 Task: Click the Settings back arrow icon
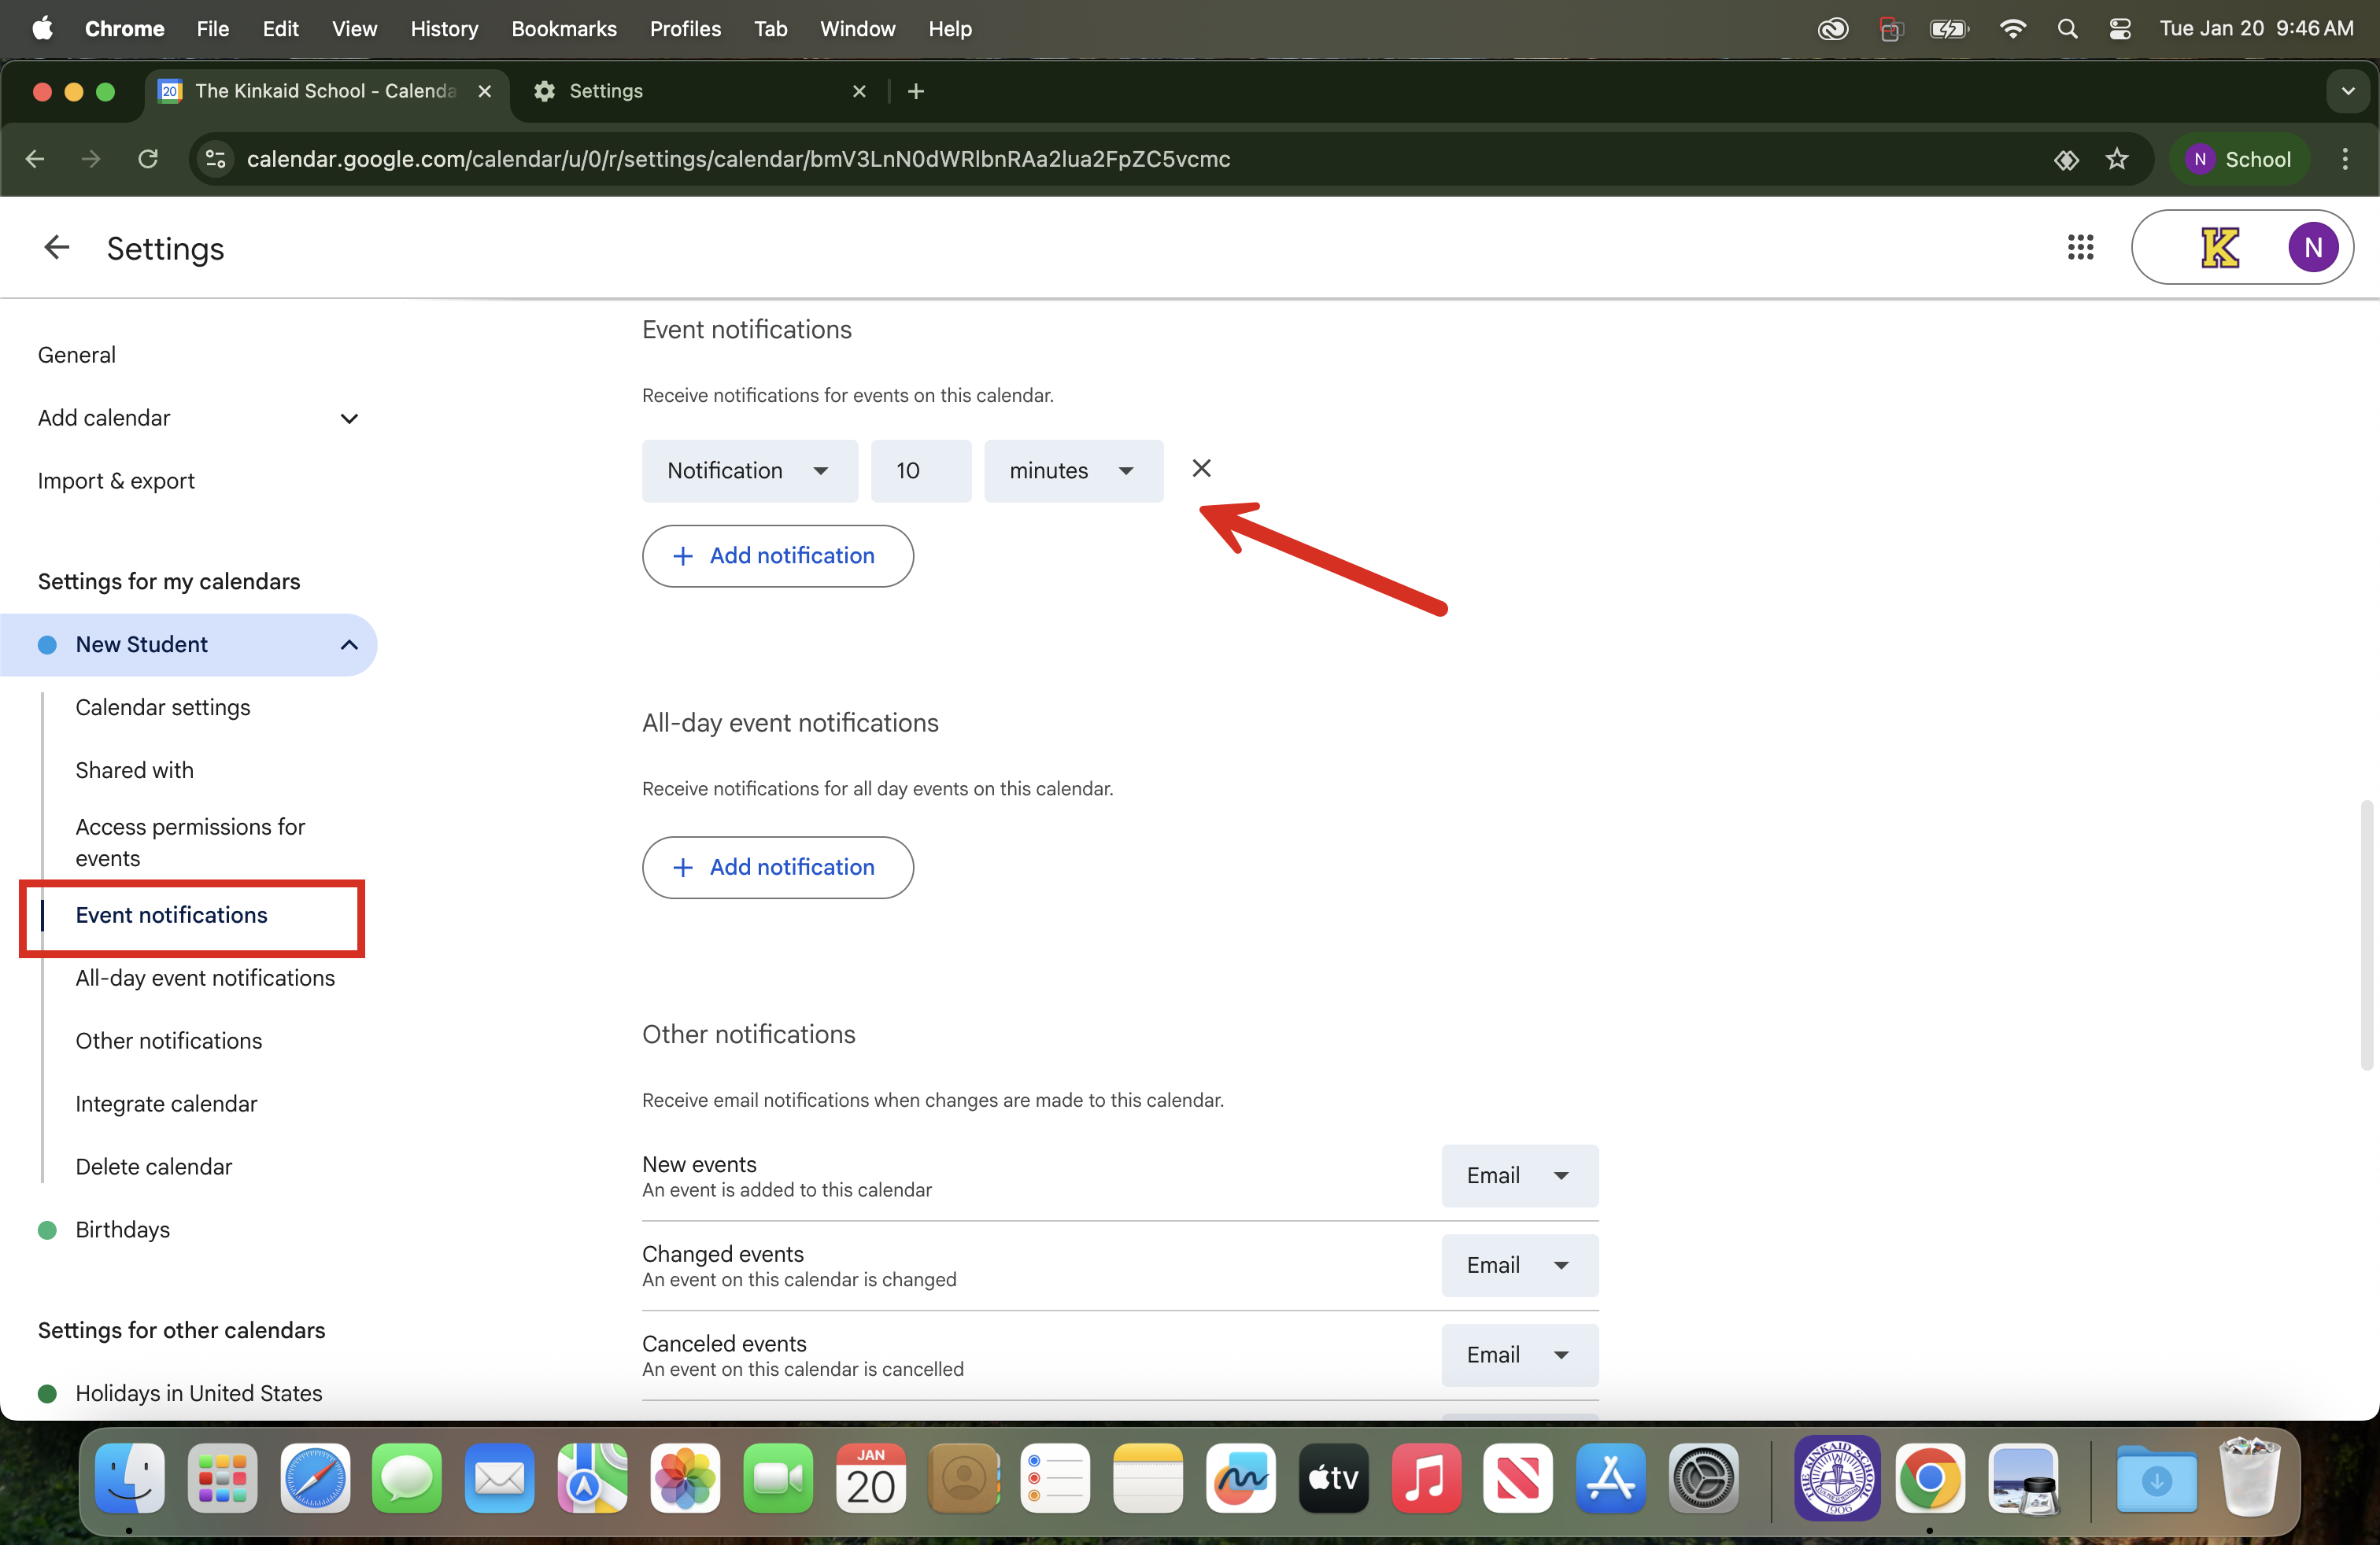point(57,248)
